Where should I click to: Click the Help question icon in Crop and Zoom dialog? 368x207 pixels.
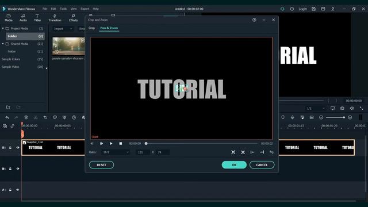254,20
